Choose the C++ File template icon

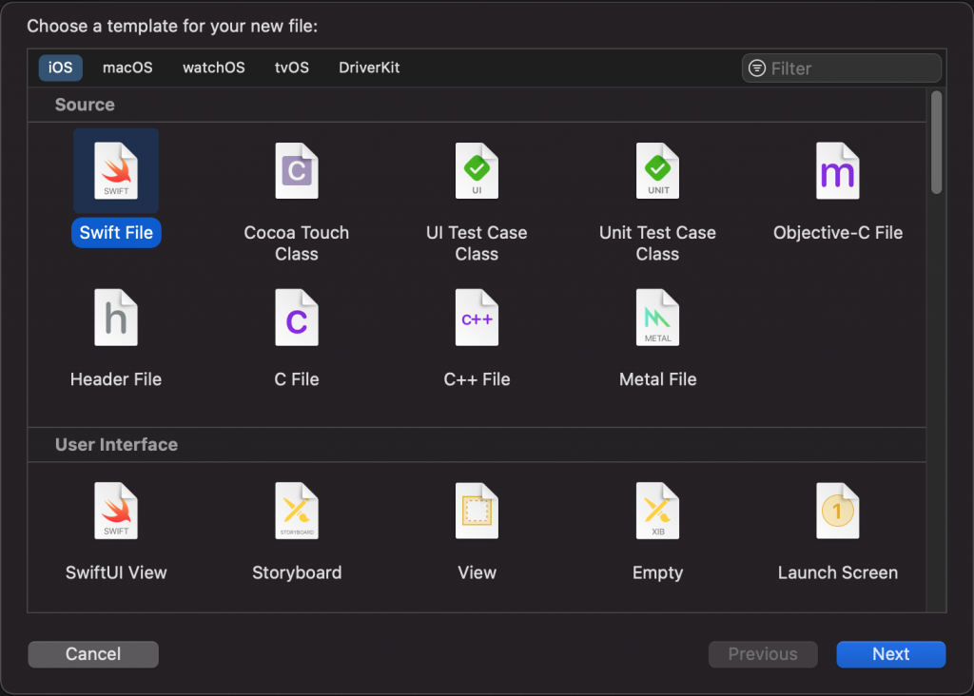click(477, 318)
